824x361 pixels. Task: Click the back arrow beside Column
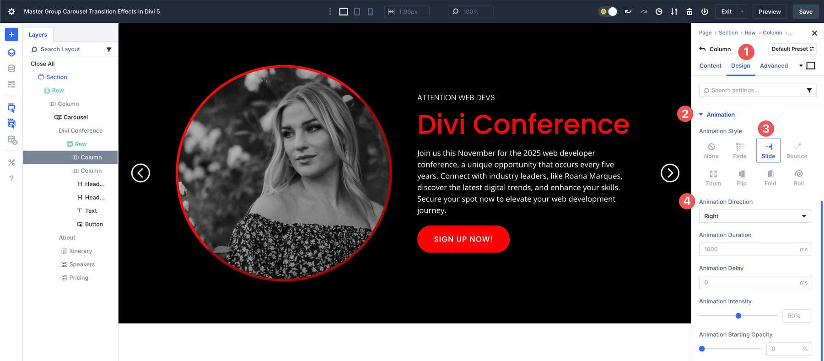pyautogui.click(x=702, y=48)
